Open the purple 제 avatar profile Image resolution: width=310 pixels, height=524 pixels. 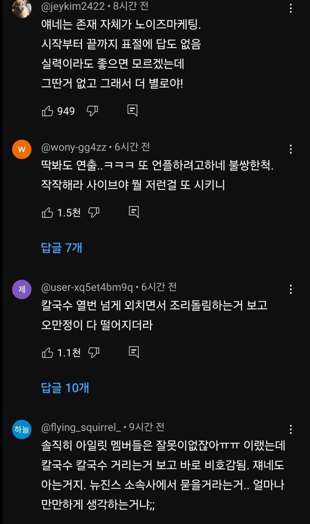[22, 290]
